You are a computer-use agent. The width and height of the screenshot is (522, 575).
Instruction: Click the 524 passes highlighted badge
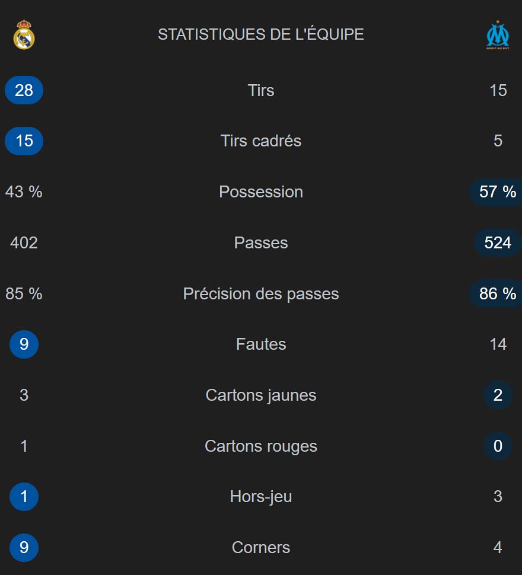pos(498,243)
